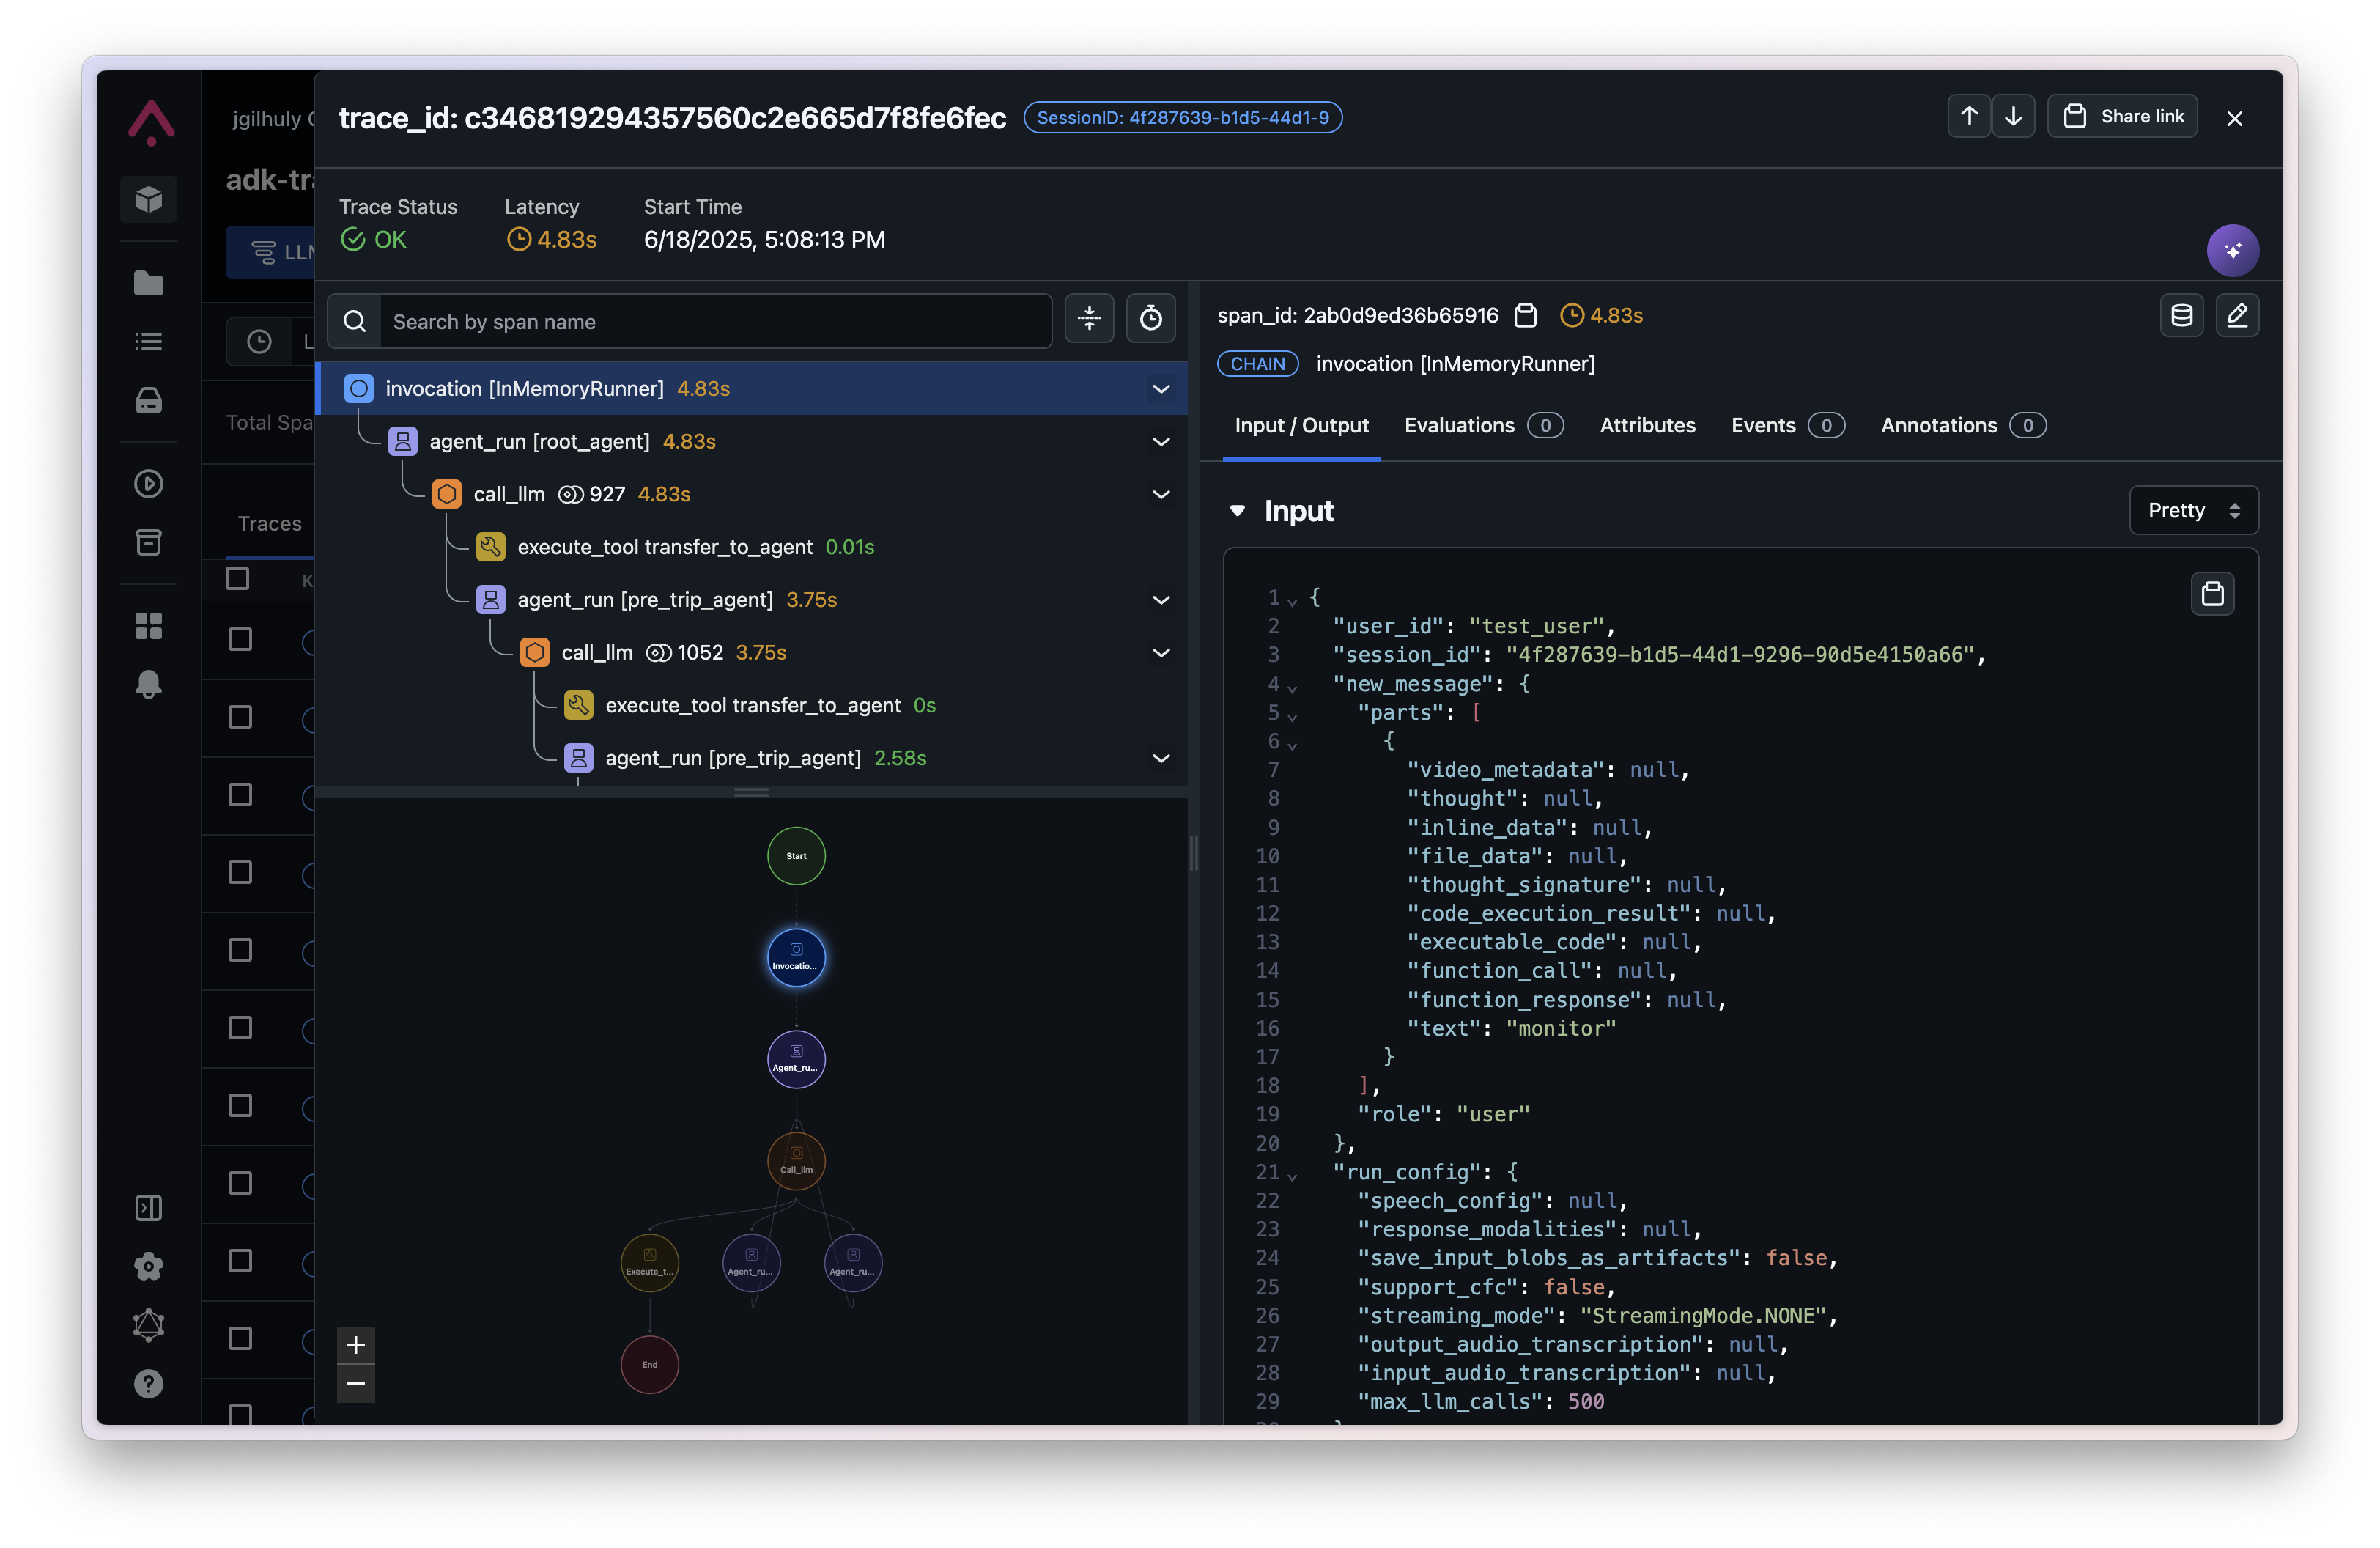Open the purple AI assistant sparkle button
Viewport: 2380px width, 1548px height.
[x=2232, y=250]
